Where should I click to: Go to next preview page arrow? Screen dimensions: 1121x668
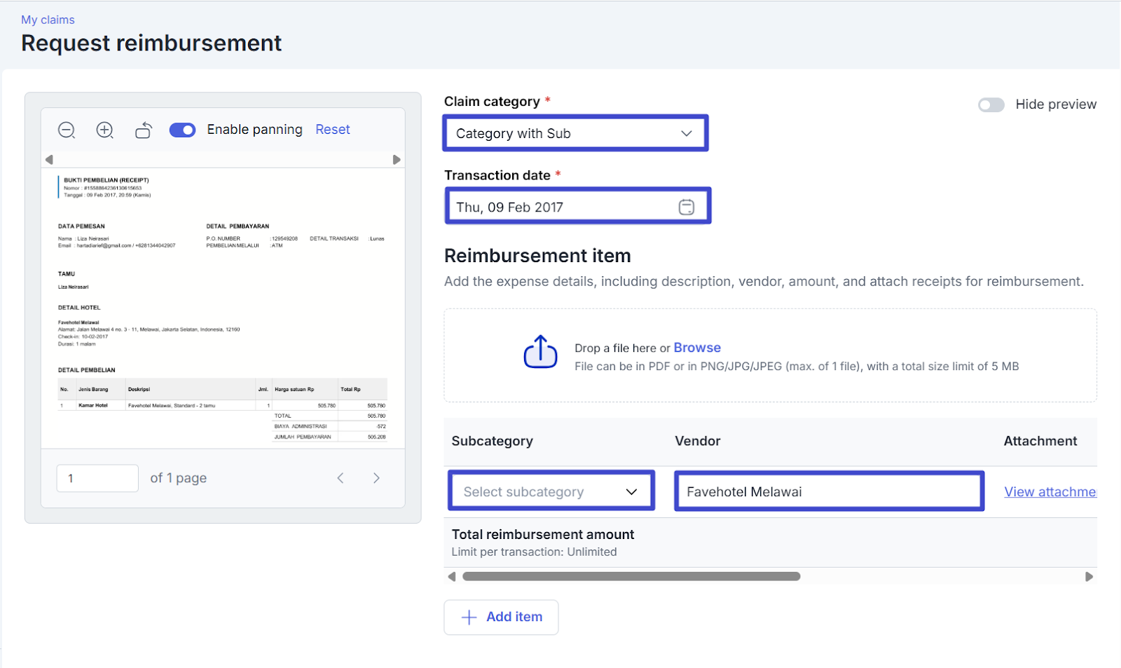point(376,478)
